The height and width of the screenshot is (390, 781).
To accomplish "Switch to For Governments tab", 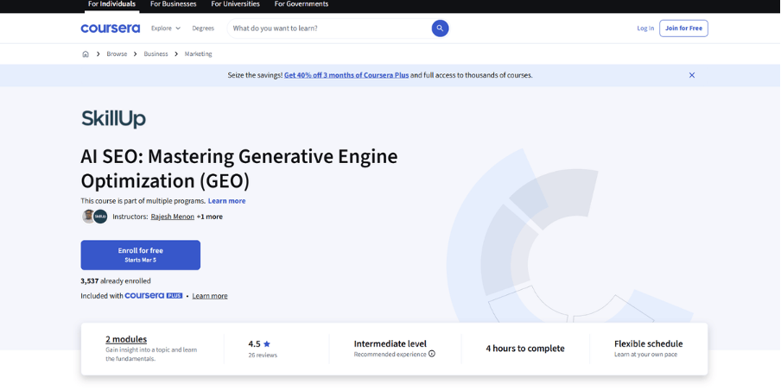I will coord(302,4).
